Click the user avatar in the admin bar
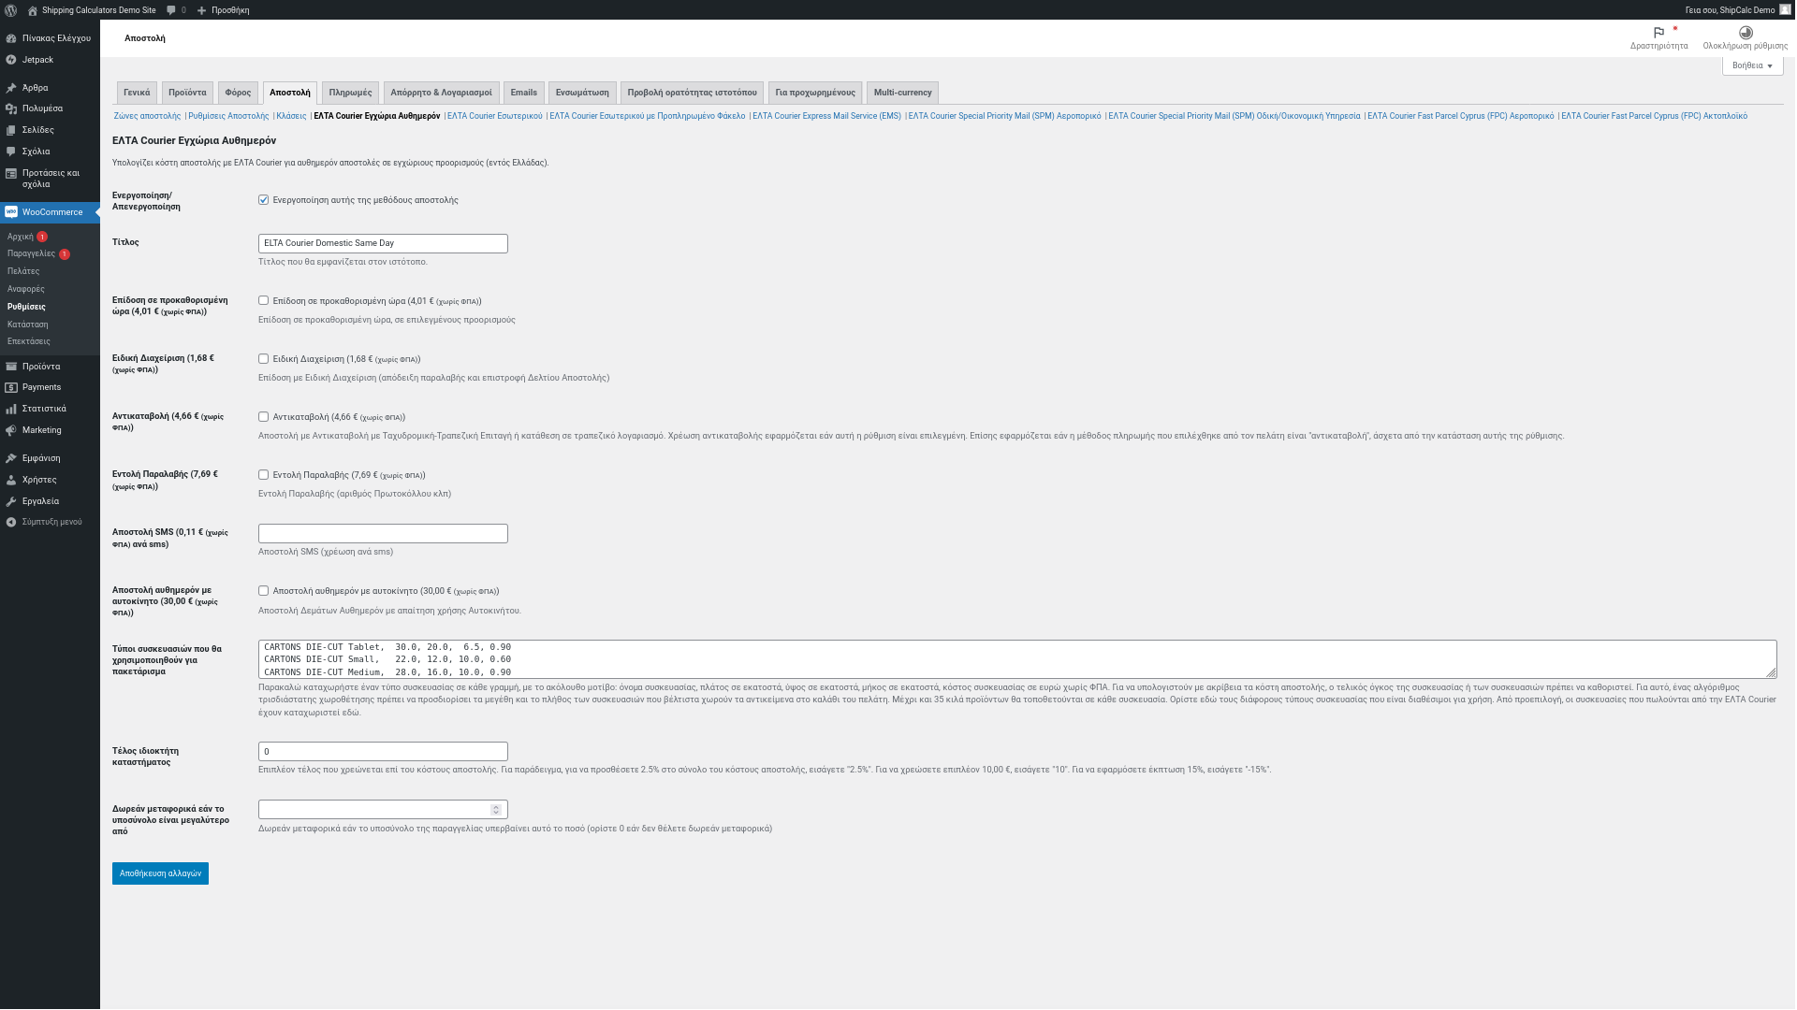 [1785, 10]
